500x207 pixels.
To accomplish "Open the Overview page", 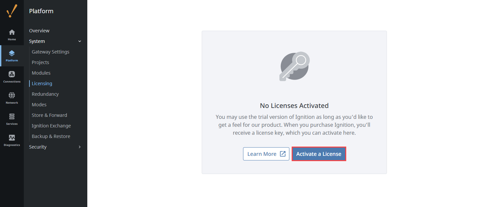I will [39, 30].
